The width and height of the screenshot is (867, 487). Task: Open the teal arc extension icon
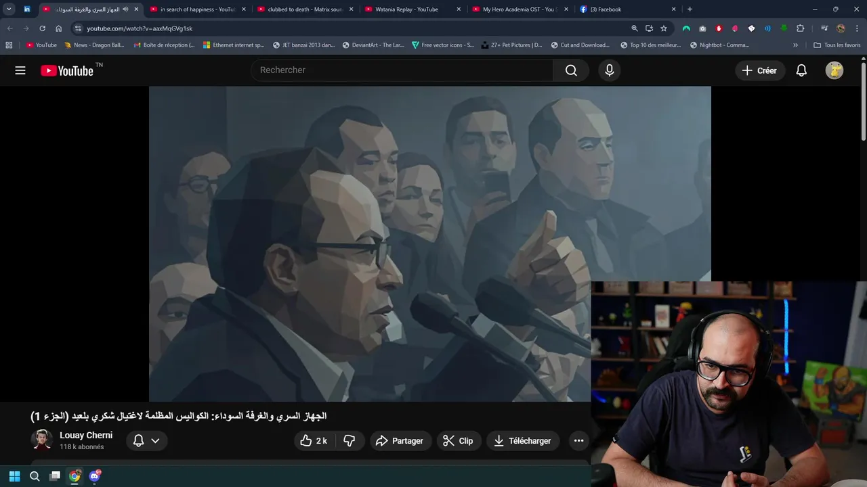(x=686, y=28)
